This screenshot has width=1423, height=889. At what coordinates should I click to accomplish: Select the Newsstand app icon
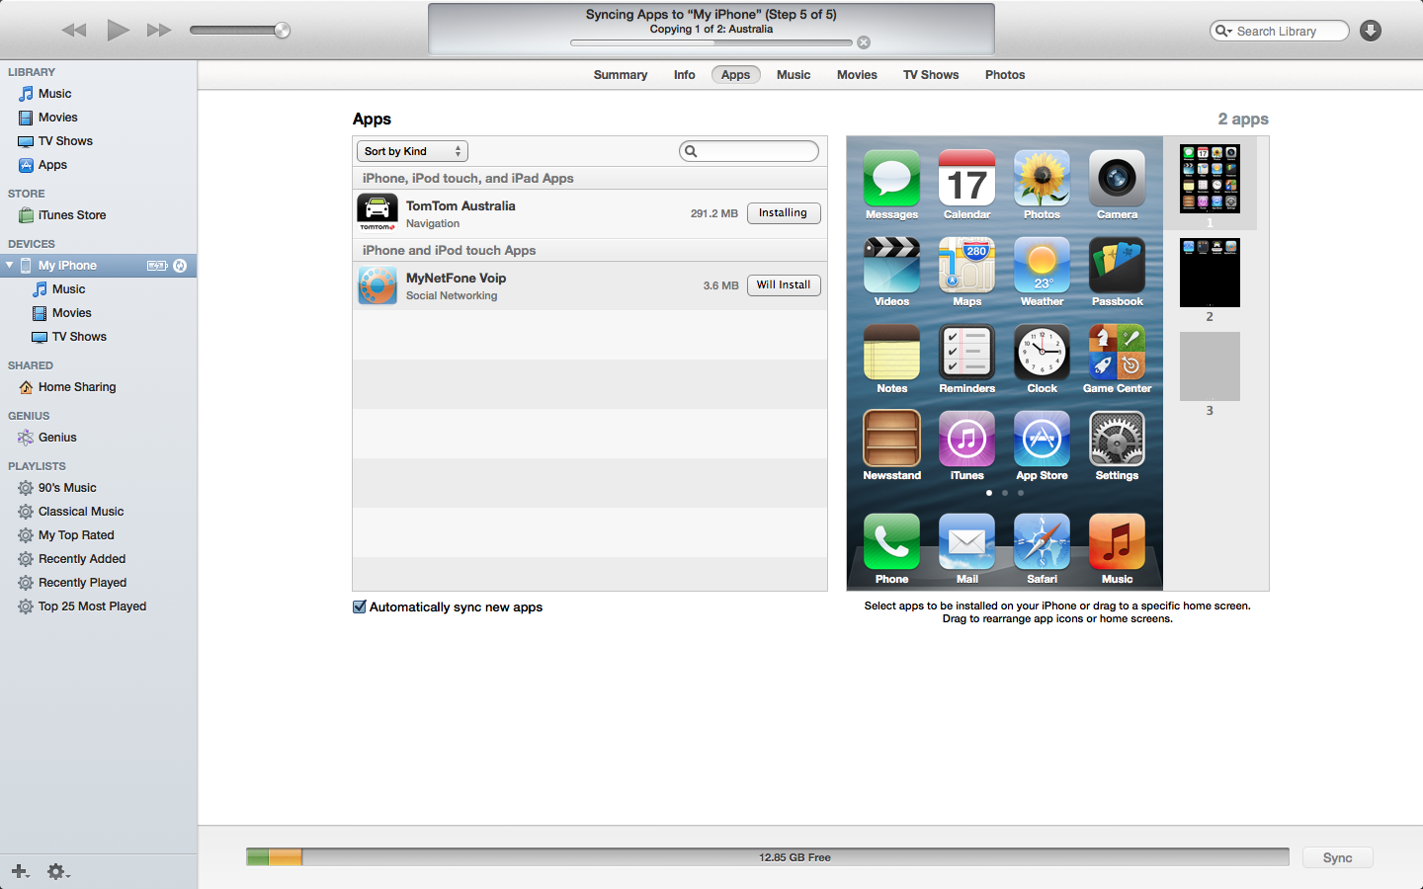point(891,440)
